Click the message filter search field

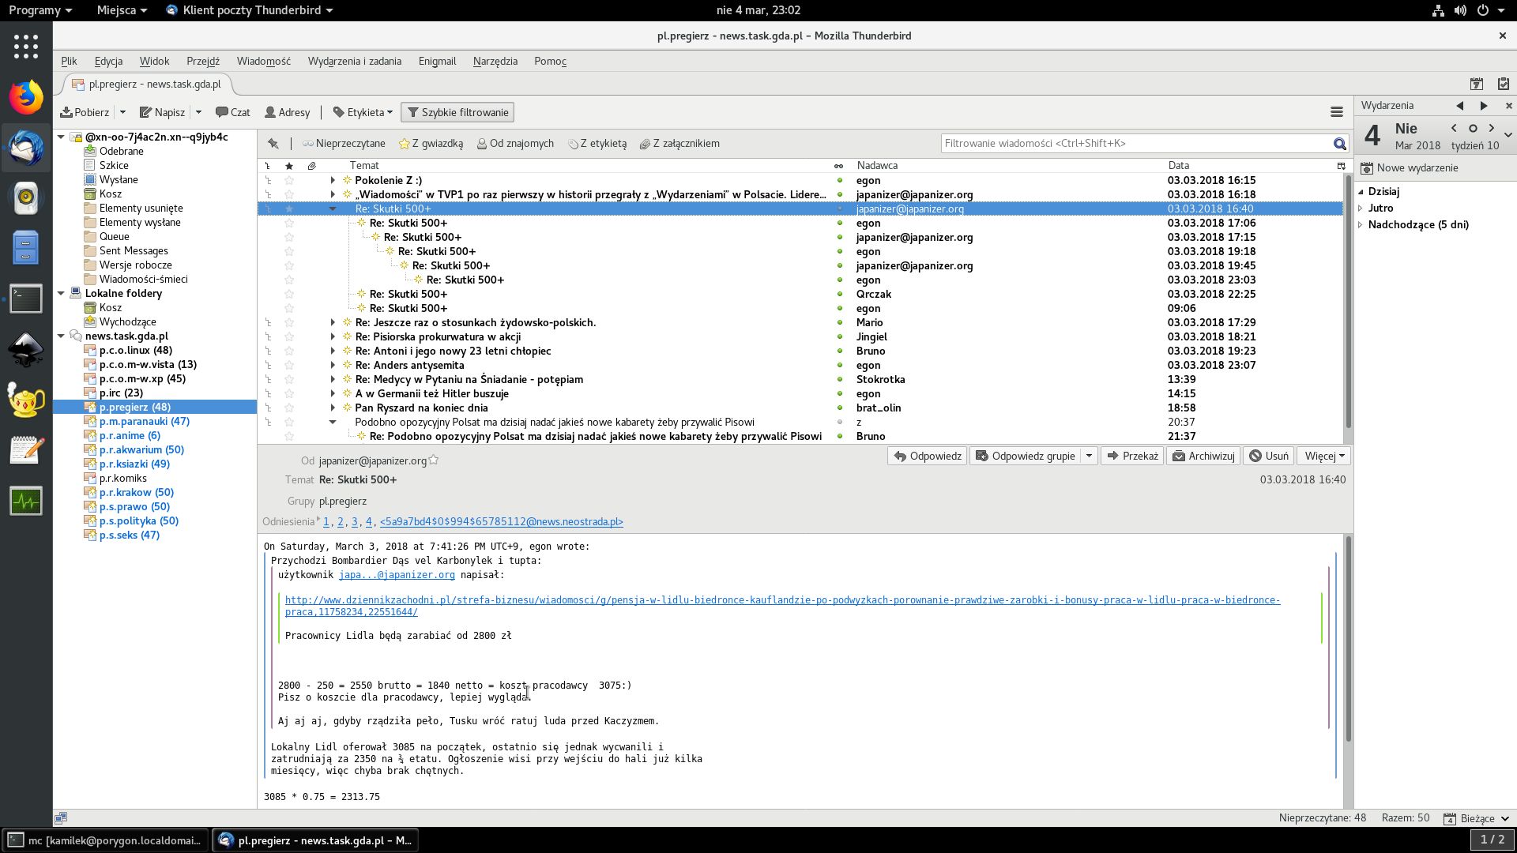pyautogui.click(x=1135, y=144)
